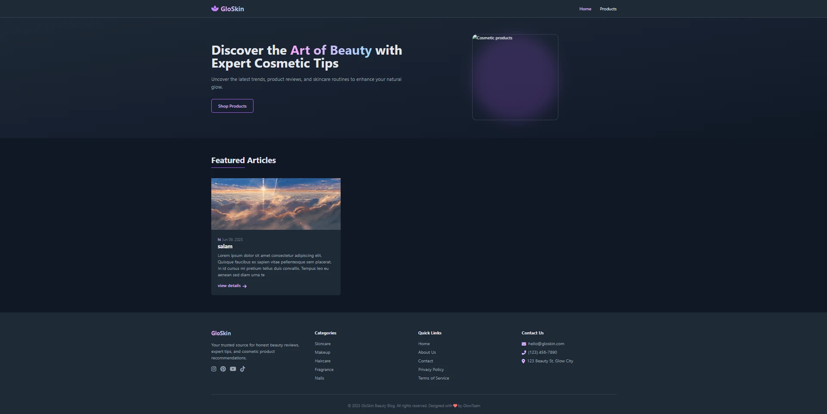Click the phone icon in Contact Us
Viewport: 827px width, 414px height.
coord(524,352)
